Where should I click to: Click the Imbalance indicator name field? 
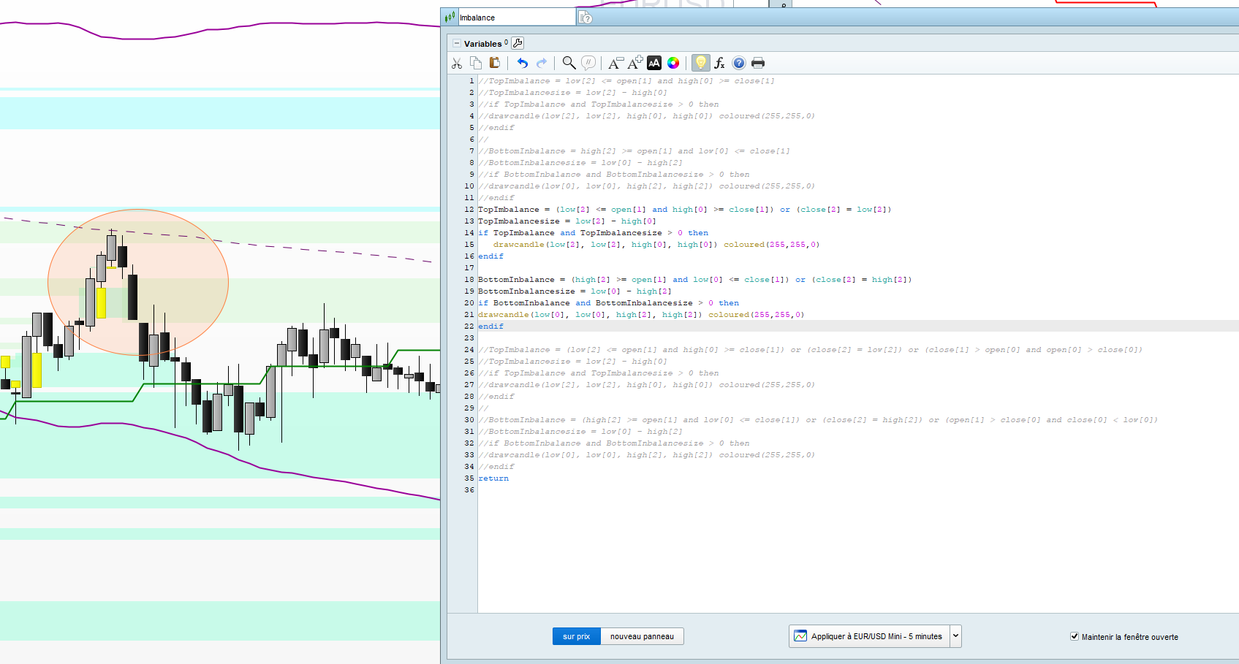(515, 18)
